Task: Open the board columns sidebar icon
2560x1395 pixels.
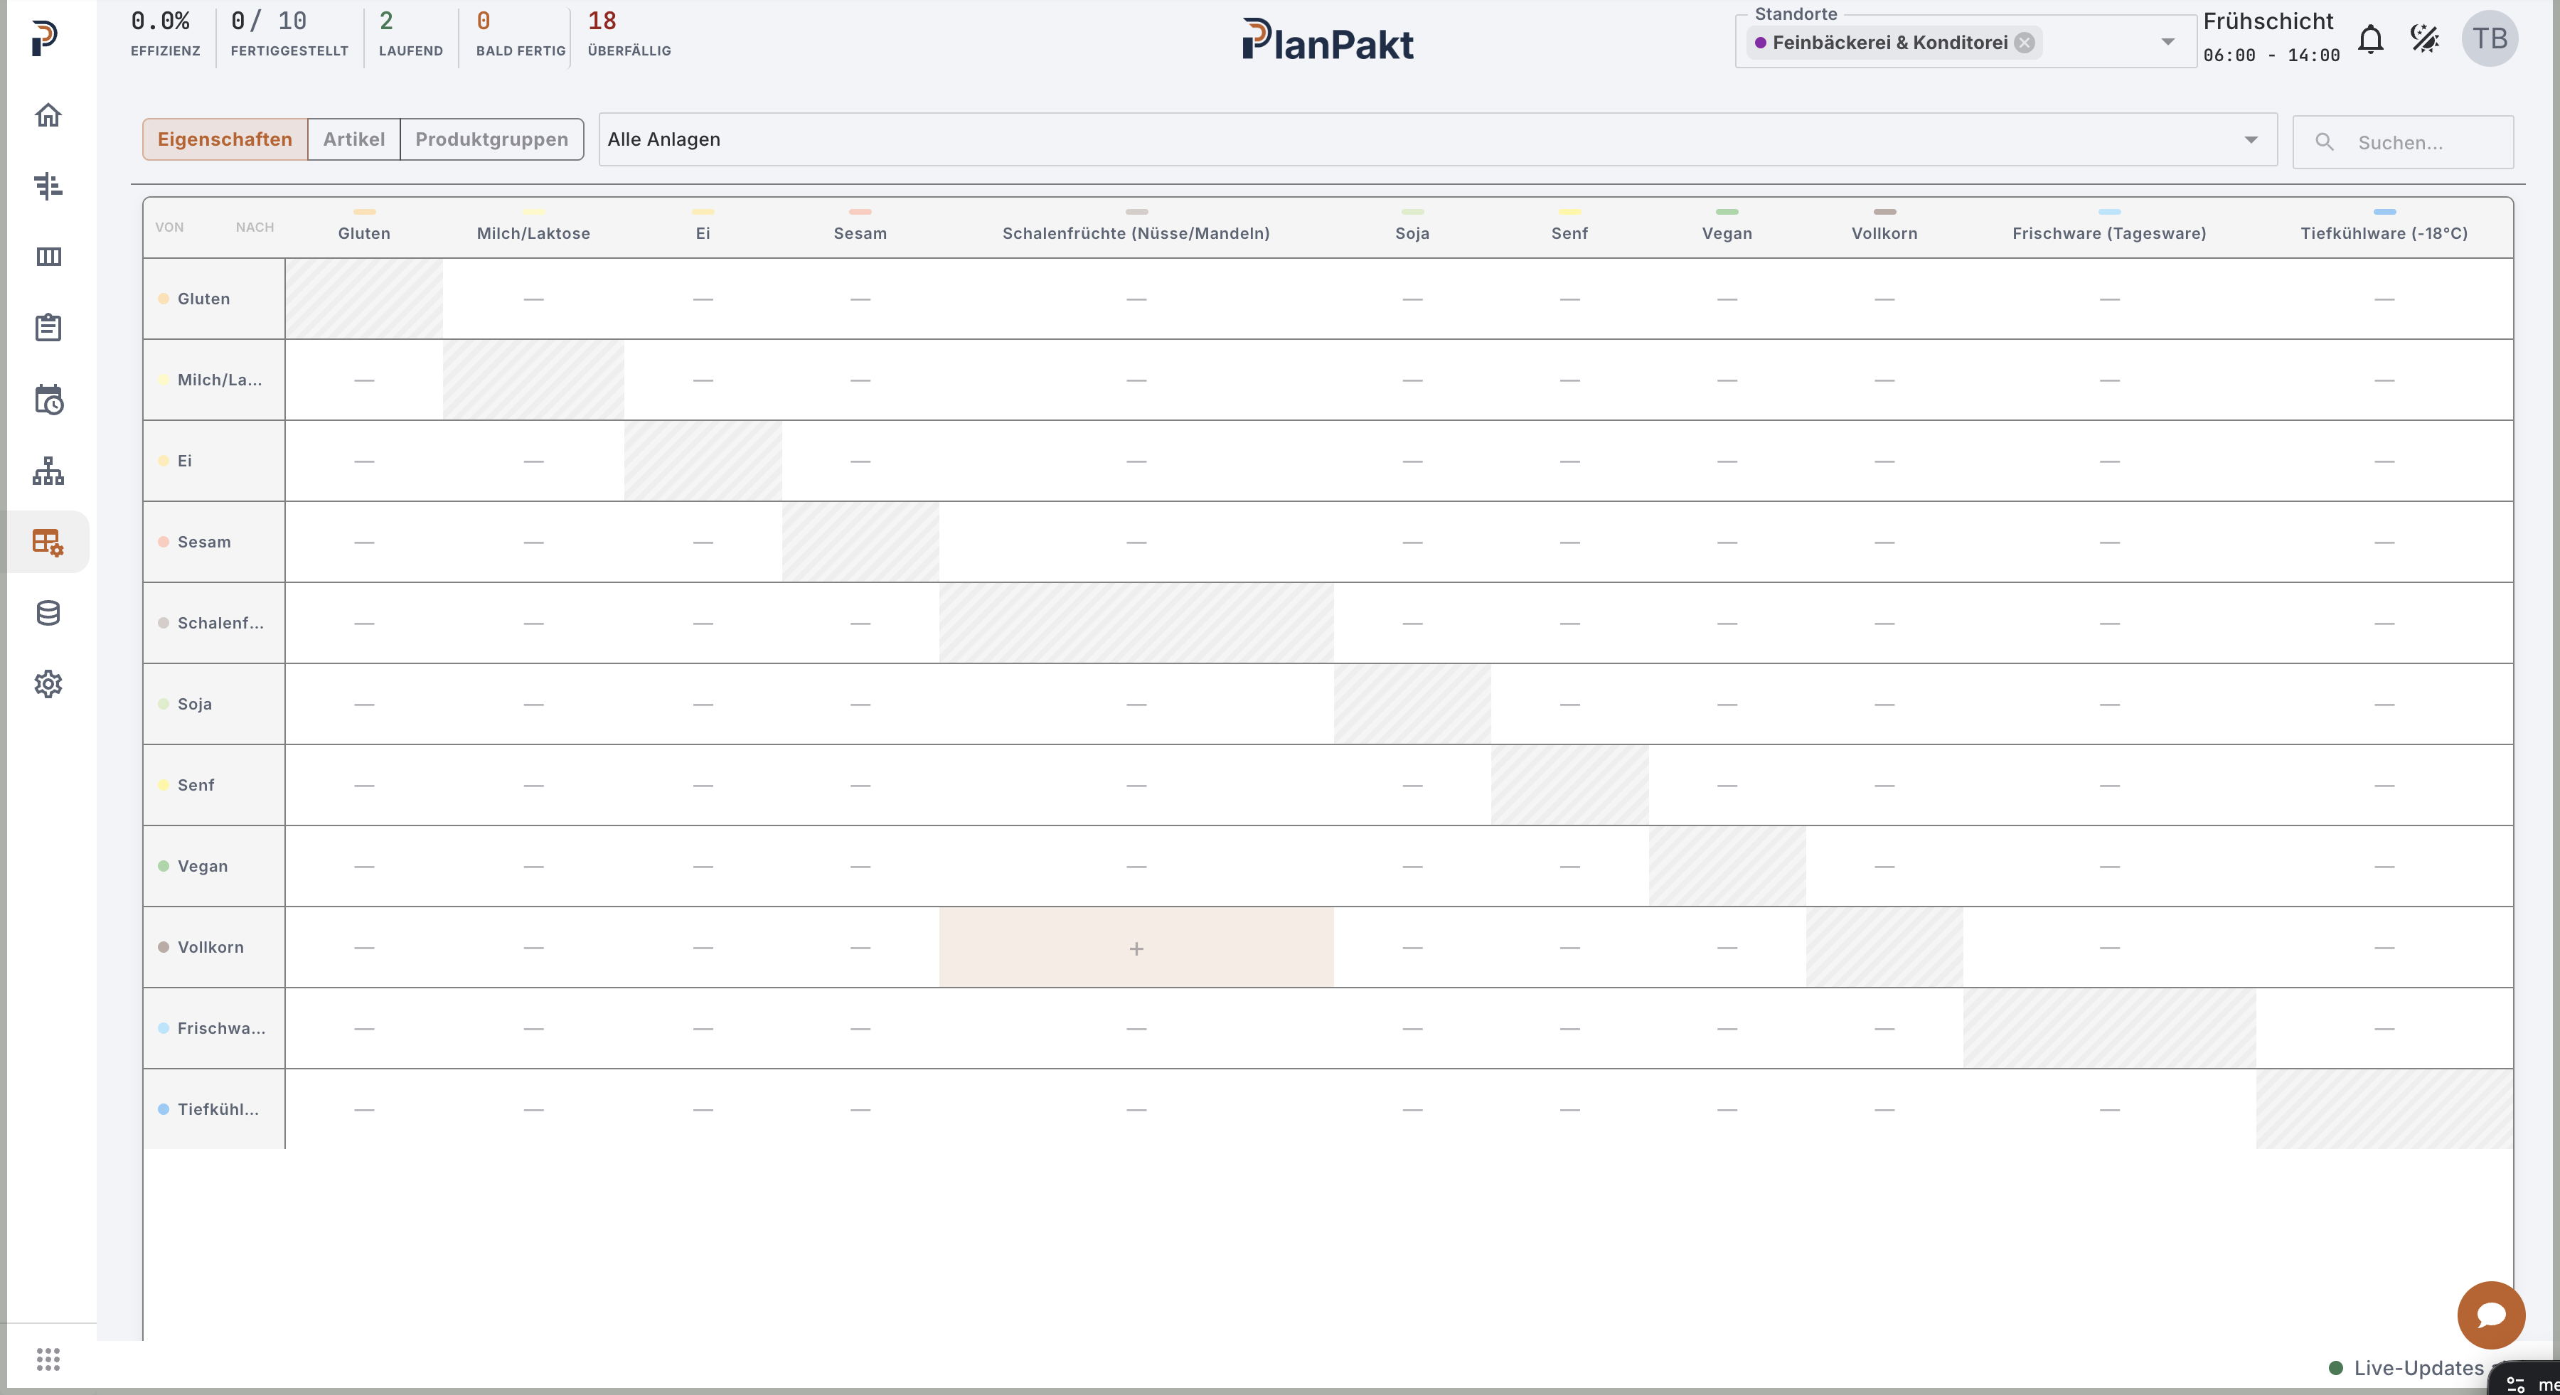Action: (48, 257)
